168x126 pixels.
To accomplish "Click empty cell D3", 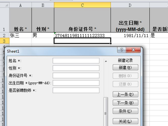I will (130, 41).
